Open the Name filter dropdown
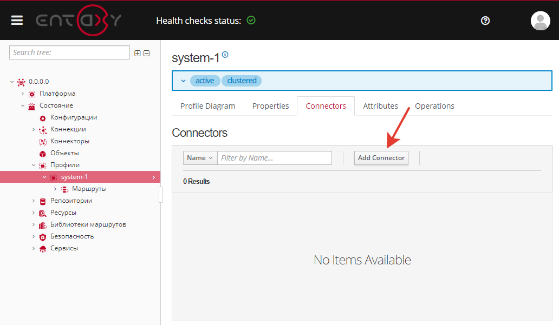 (x=200, y=158)
